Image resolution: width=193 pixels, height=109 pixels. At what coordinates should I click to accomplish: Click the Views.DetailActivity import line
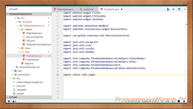point(105,68)
